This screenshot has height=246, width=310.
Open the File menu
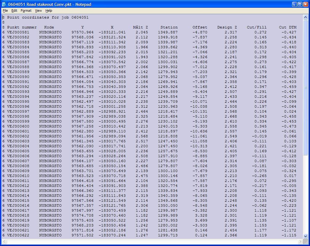click(x=5, y=10)
